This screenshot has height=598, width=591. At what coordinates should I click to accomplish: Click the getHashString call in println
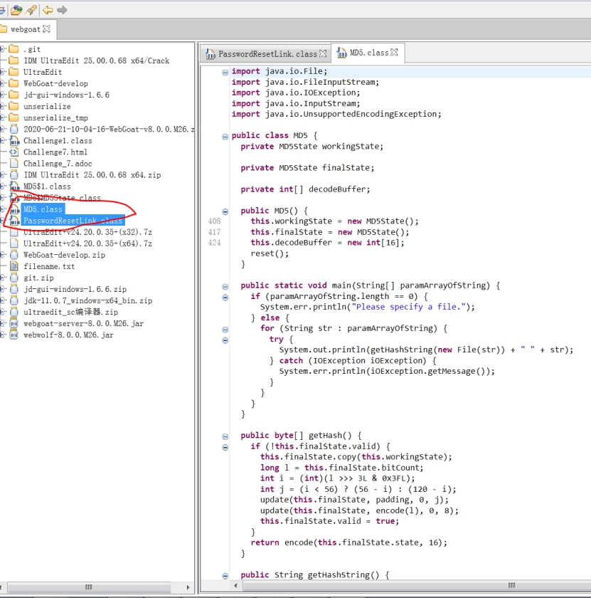(x=401, y=350)
